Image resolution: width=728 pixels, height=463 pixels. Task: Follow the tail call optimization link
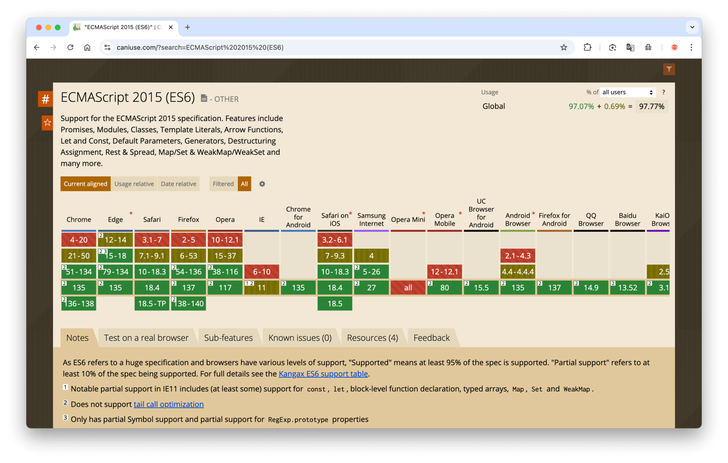pos(168,405)
